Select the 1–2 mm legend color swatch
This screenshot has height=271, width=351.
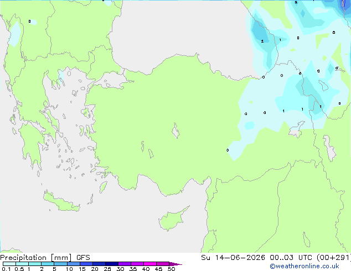click(35, 264)
